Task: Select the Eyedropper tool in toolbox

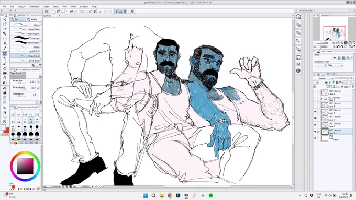Action: click(5, 48)
